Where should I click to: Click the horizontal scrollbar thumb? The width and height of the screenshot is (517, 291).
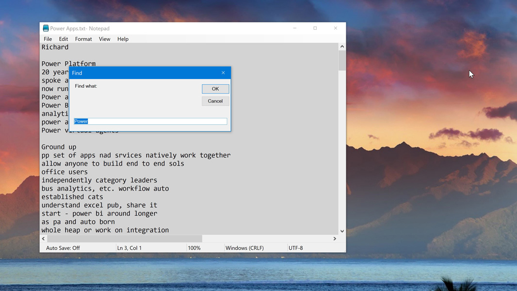click(124, 239)
